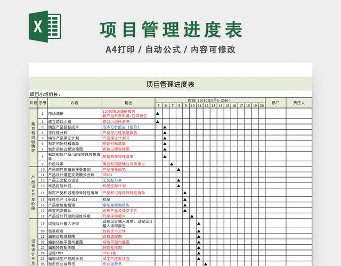Click the sequence number 14 cell
Image resolution: width=341 pixels, height=266 pixels.
pyautogui.click(x=43, y=193)
